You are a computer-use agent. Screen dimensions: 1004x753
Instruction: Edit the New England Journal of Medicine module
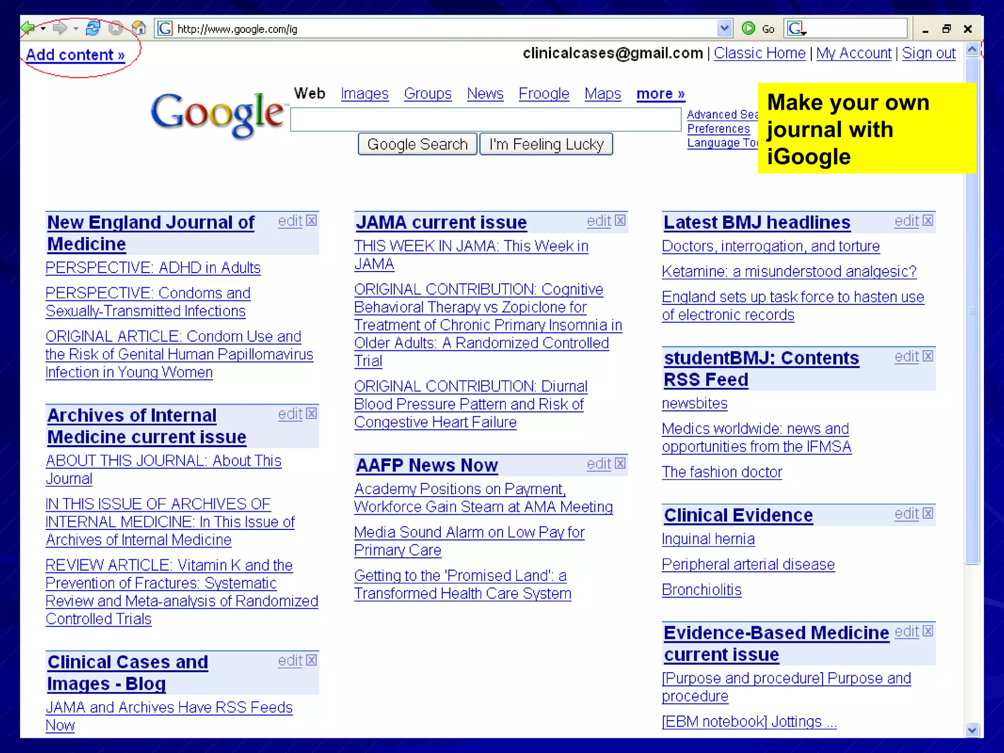pos(290,221)
